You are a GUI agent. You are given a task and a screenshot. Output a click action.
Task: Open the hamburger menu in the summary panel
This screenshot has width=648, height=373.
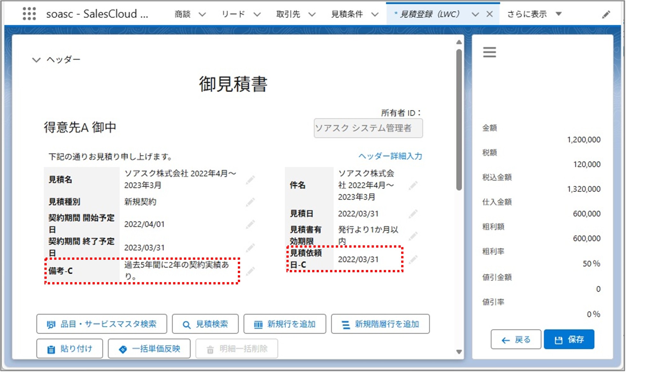click(489, 52)
